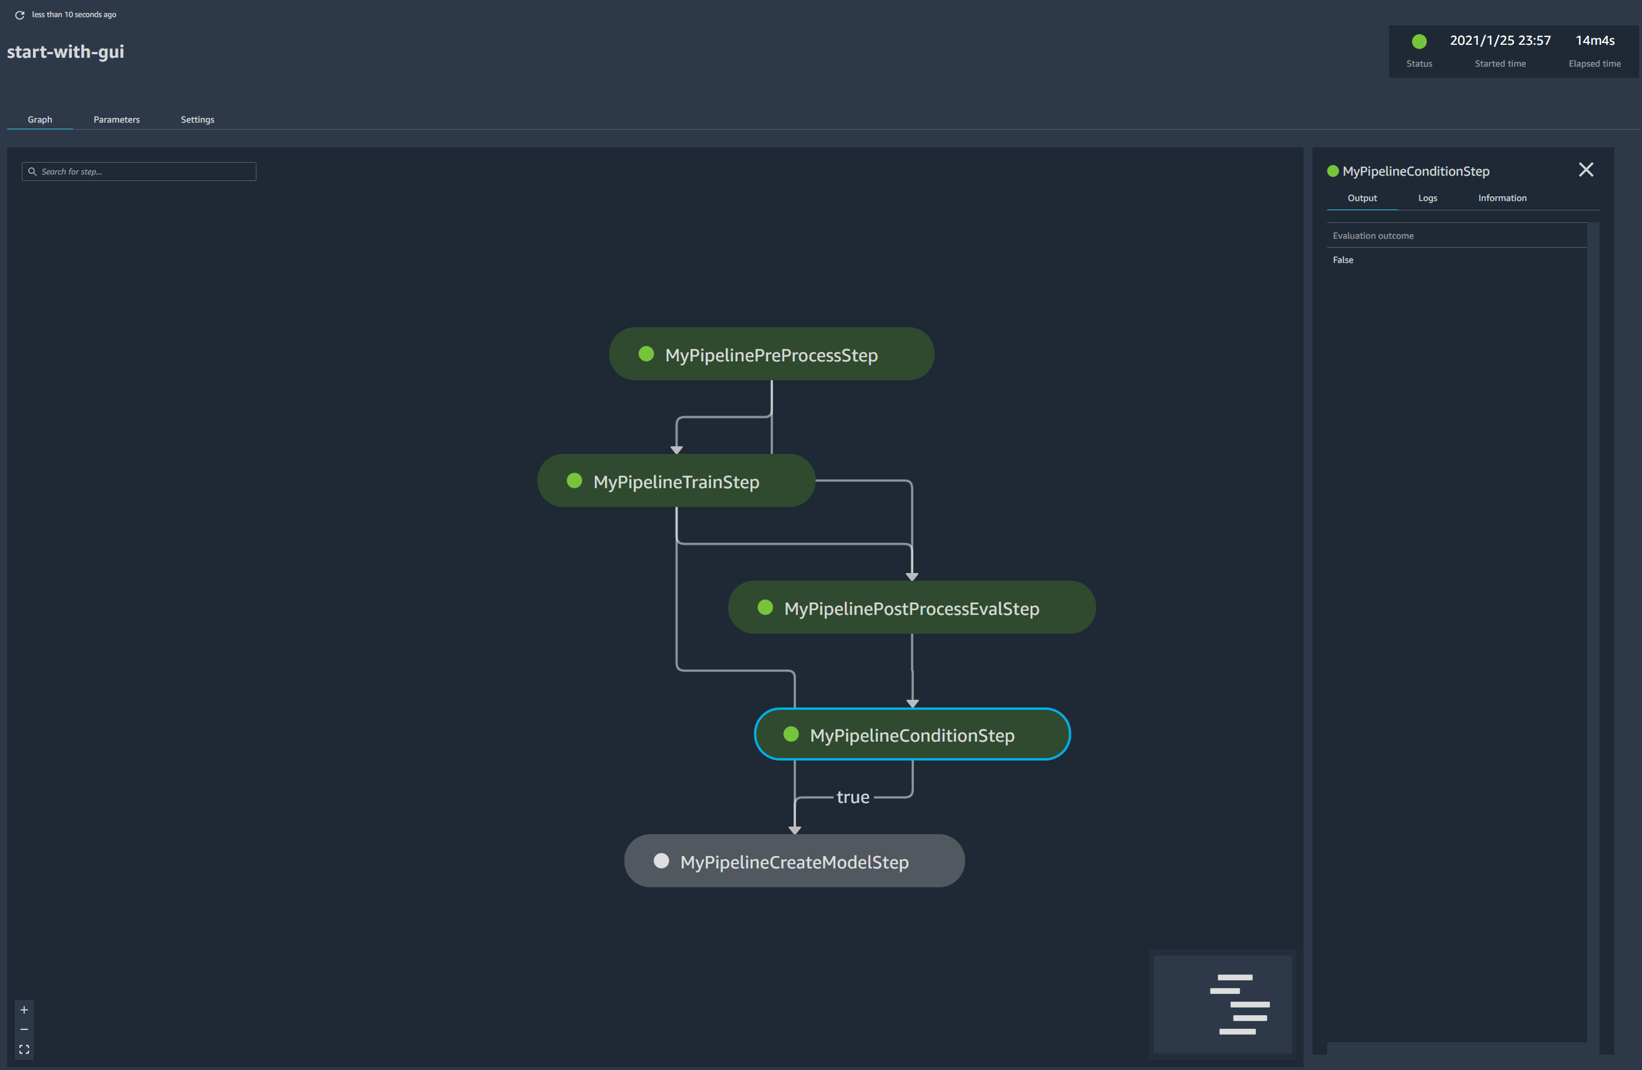Zoom in the graph with the plus icon
This screenshot has width=1642, height=1070.
(x=24, y=1010)
